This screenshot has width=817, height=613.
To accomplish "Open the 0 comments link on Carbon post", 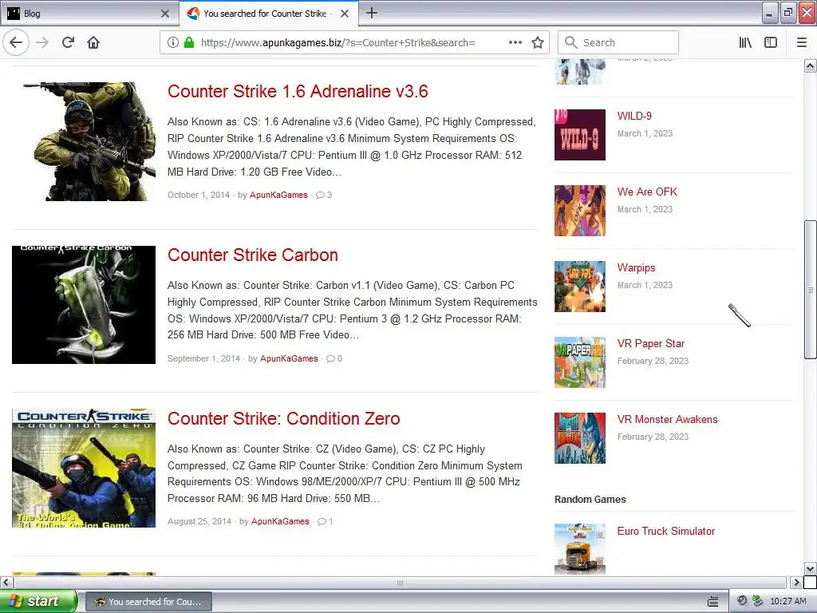I will click(334, 358).
